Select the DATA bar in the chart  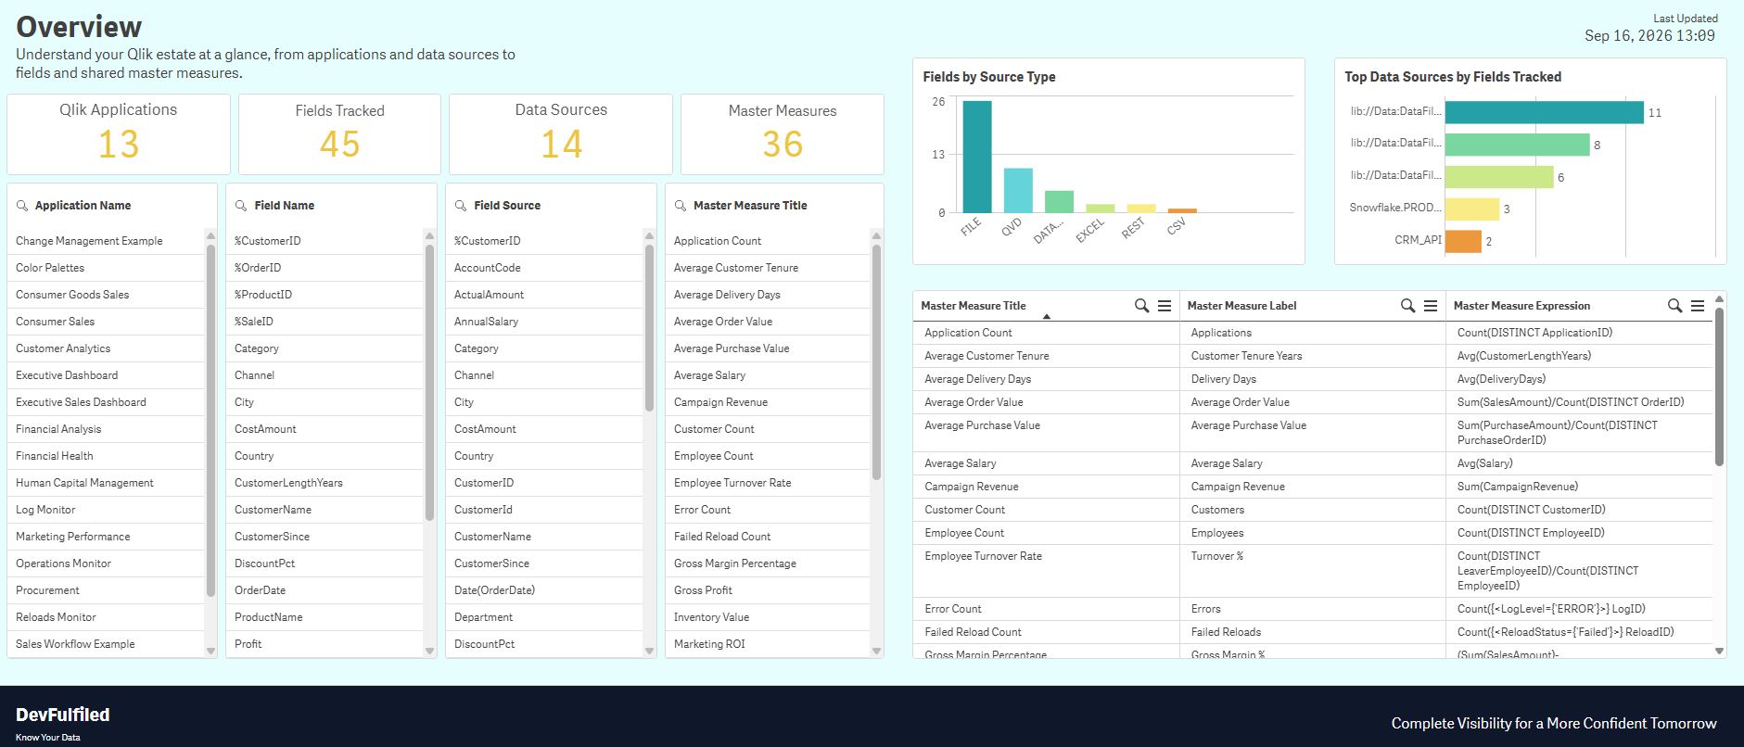1059,202
